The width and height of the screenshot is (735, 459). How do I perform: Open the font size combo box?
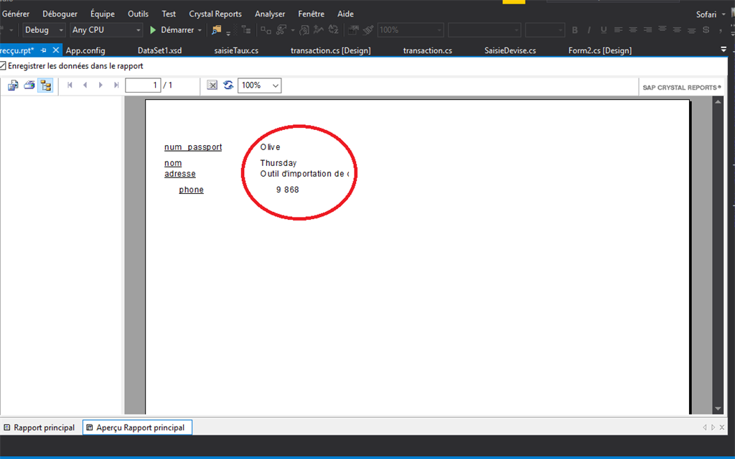[x=545, y=30]
